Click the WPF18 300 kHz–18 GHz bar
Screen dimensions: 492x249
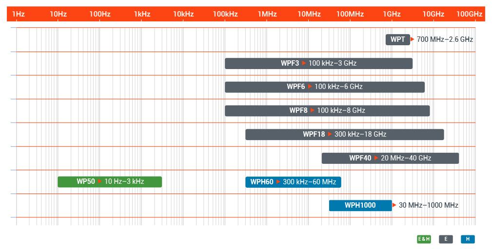click(x=345, y=135)
